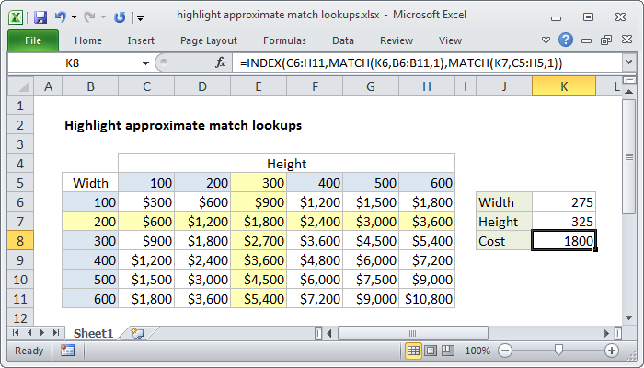This screenshot has width=644, height=368.
Task: Switch to the Home tab
Action: pos(88,40)
